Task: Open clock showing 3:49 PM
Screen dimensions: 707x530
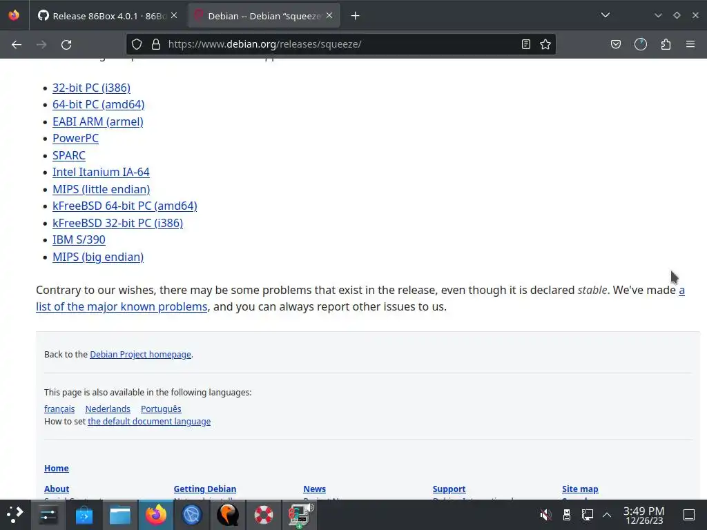Action: tap(644, 515)
